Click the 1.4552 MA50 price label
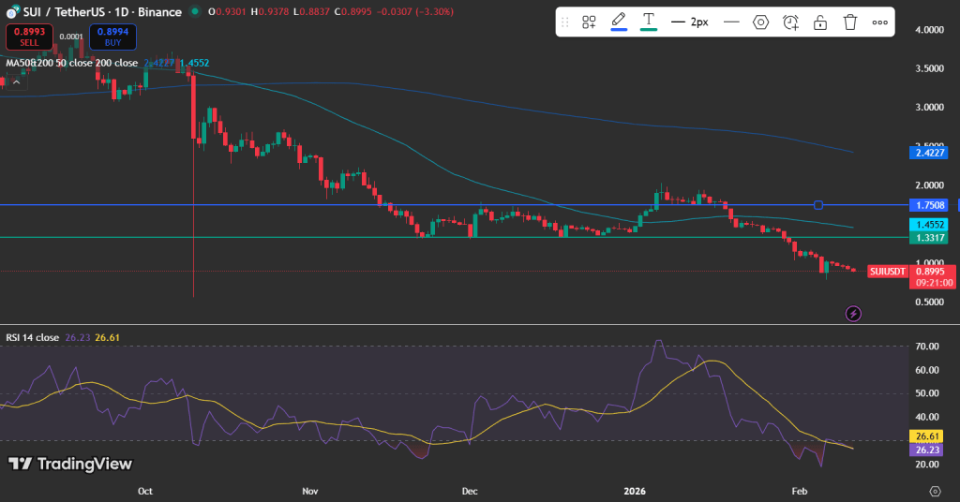This screenshot has width=960, height=502. [x=929, y=225]
